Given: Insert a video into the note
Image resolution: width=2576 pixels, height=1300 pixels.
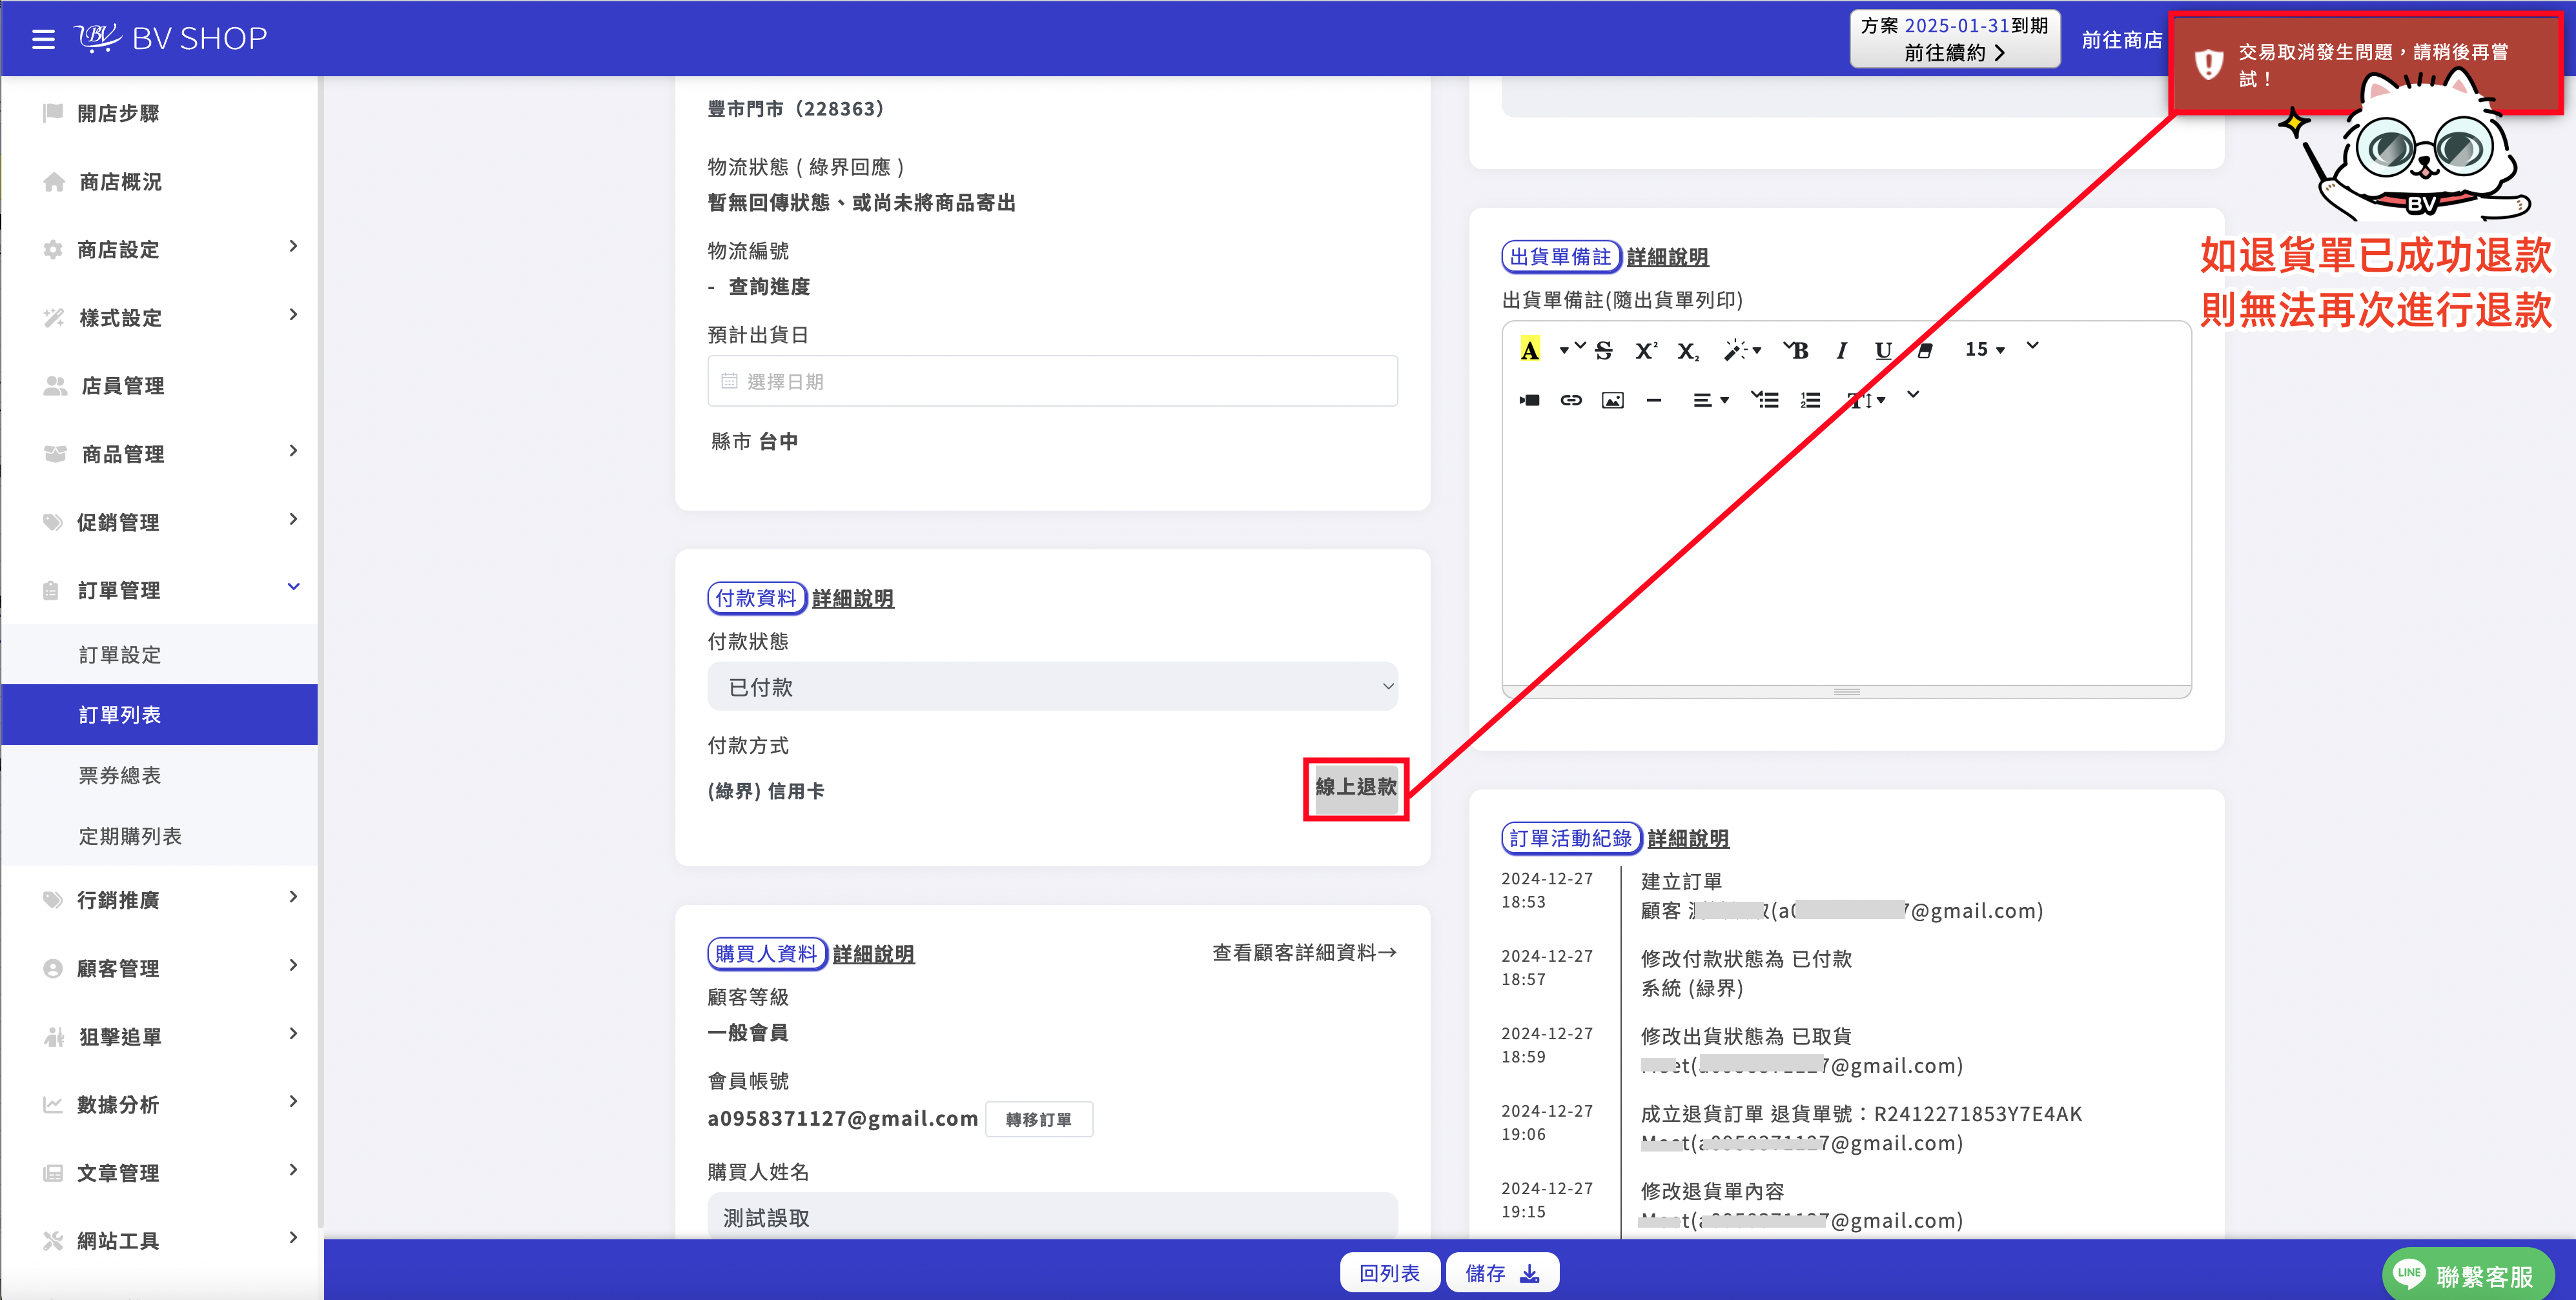Looking at the screenshot, I should point(1529,400).
